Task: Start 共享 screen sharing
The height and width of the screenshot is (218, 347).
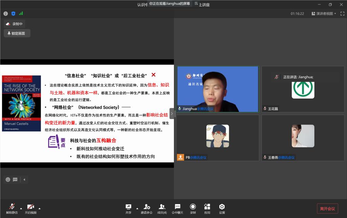Action: point(128,209)
